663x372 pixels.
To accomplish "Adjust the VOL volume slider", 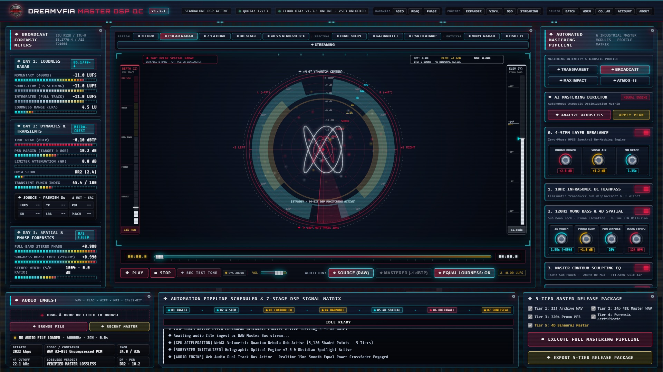I will pos(273,273).
